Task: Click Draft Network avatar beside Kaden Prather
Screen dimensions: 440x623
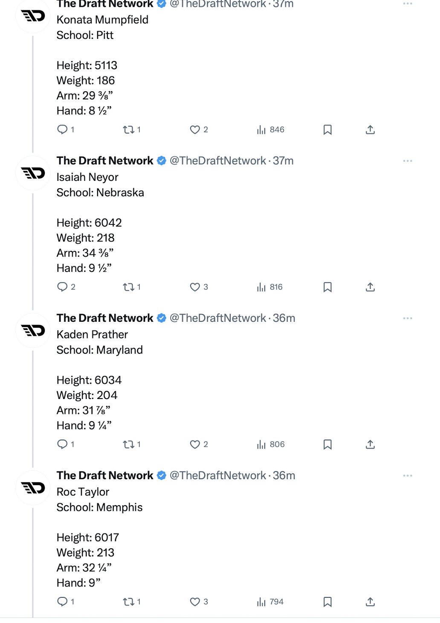Action: pyautogui.click(x=33, y=330)
